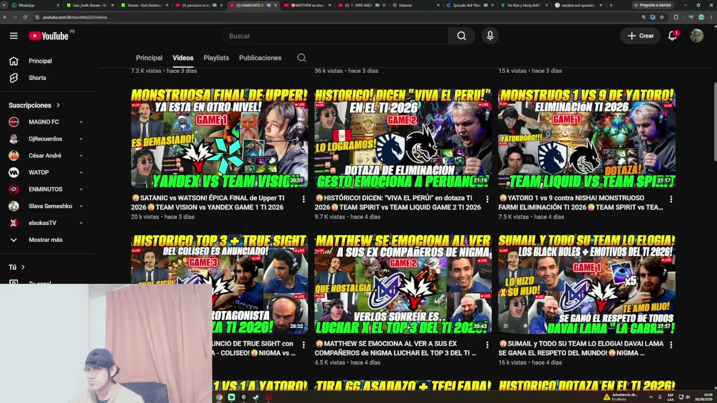The image size is (717, 403).
Task: Open DjRecuerdos subscription channel
Action: [x=46, y=139]
